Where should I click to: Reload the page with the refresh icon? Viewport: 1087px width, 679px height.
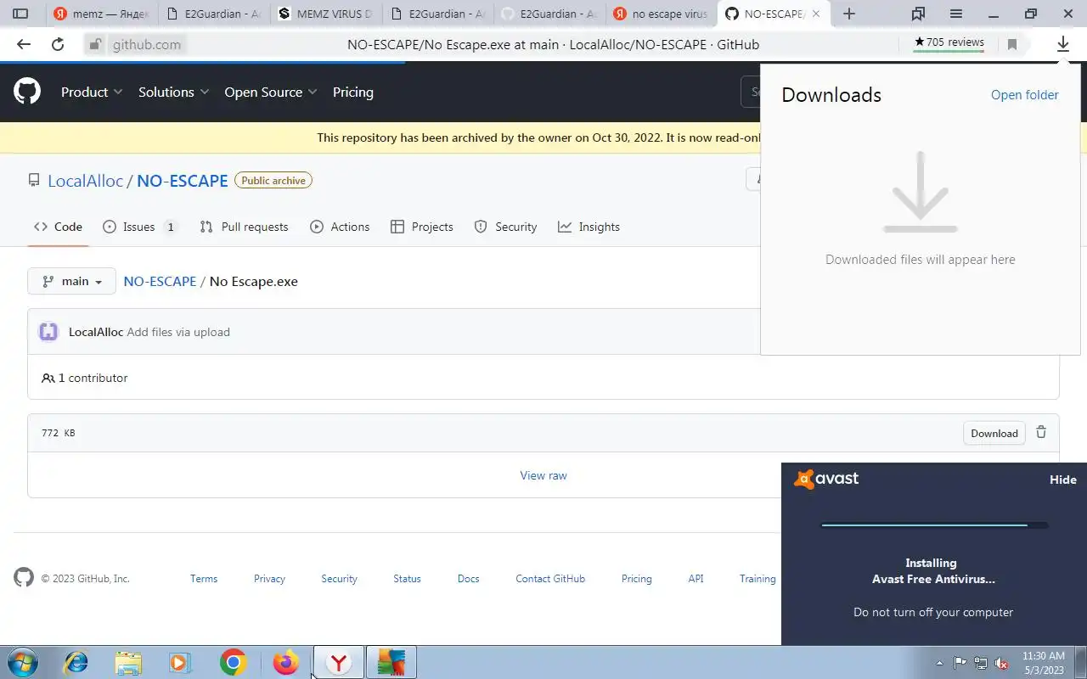(x=58, y=45)
